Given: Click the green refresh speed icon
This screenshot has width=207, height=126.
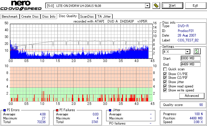Looking at the screenshot, I should [x=197, y=51].
